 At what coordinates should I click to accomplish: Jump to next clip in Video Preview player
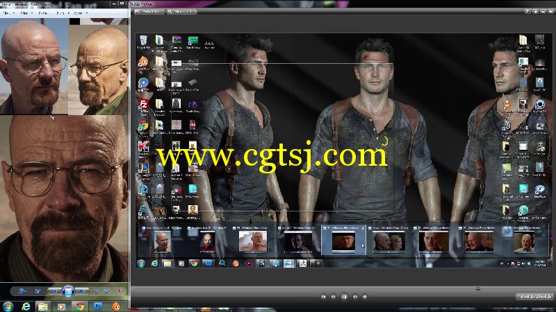pyautogui.click(x=364, y=297)
